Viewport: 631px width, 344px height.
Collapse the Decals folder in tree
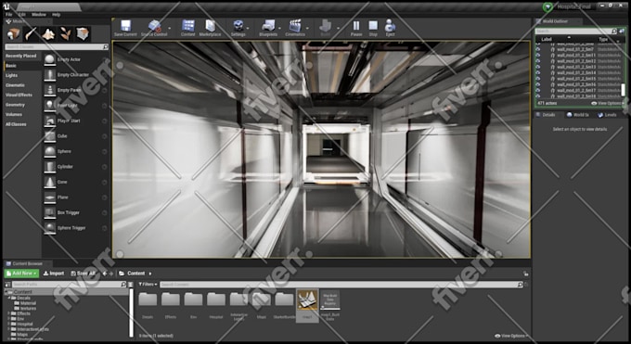[x=9, y=298]
